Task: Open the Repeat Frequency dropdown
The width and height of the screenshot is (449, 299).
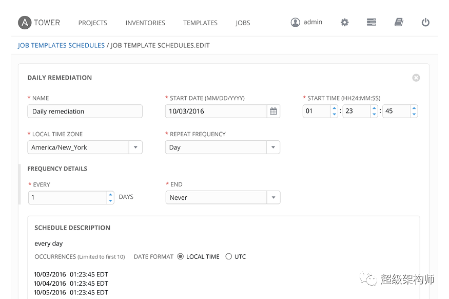Action: click(273, 147)
